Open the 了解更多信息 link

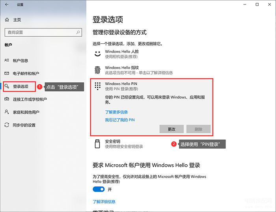click(116, 112)
